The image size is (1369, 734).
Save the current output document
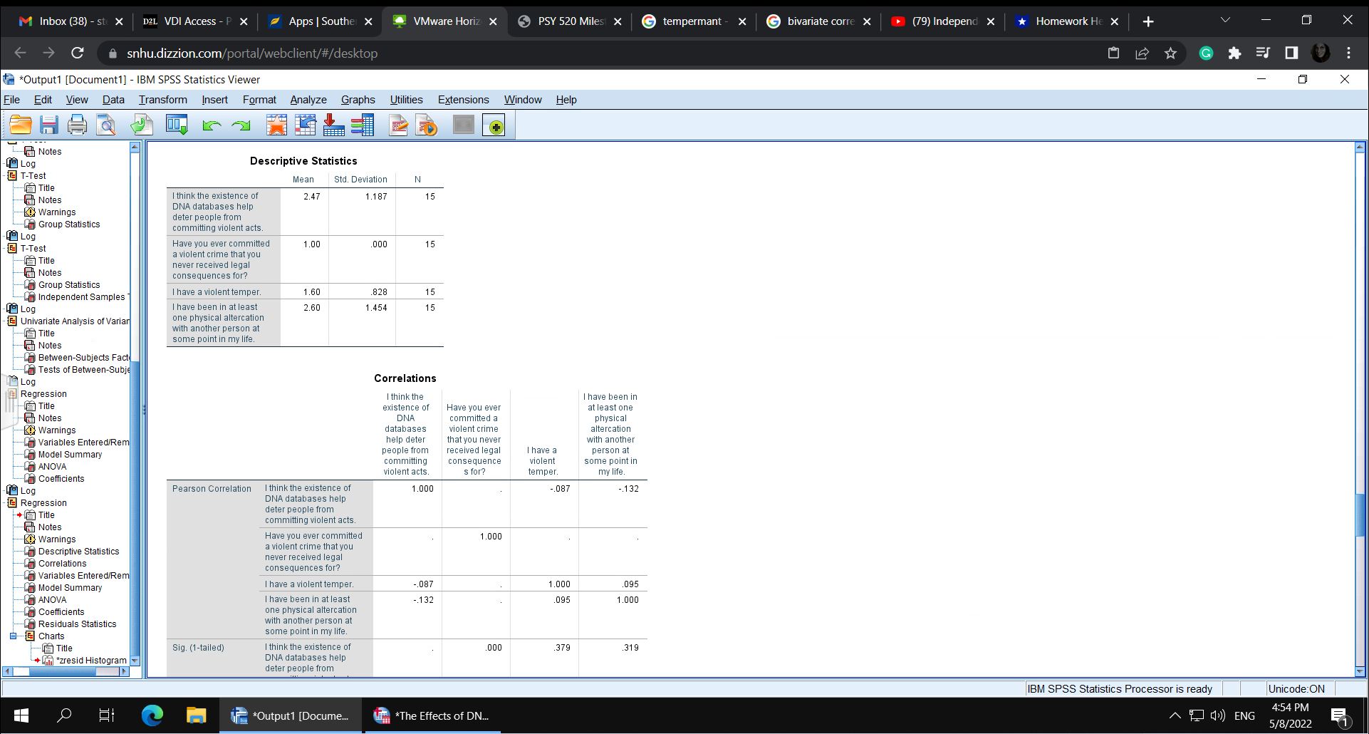(48, 125)
